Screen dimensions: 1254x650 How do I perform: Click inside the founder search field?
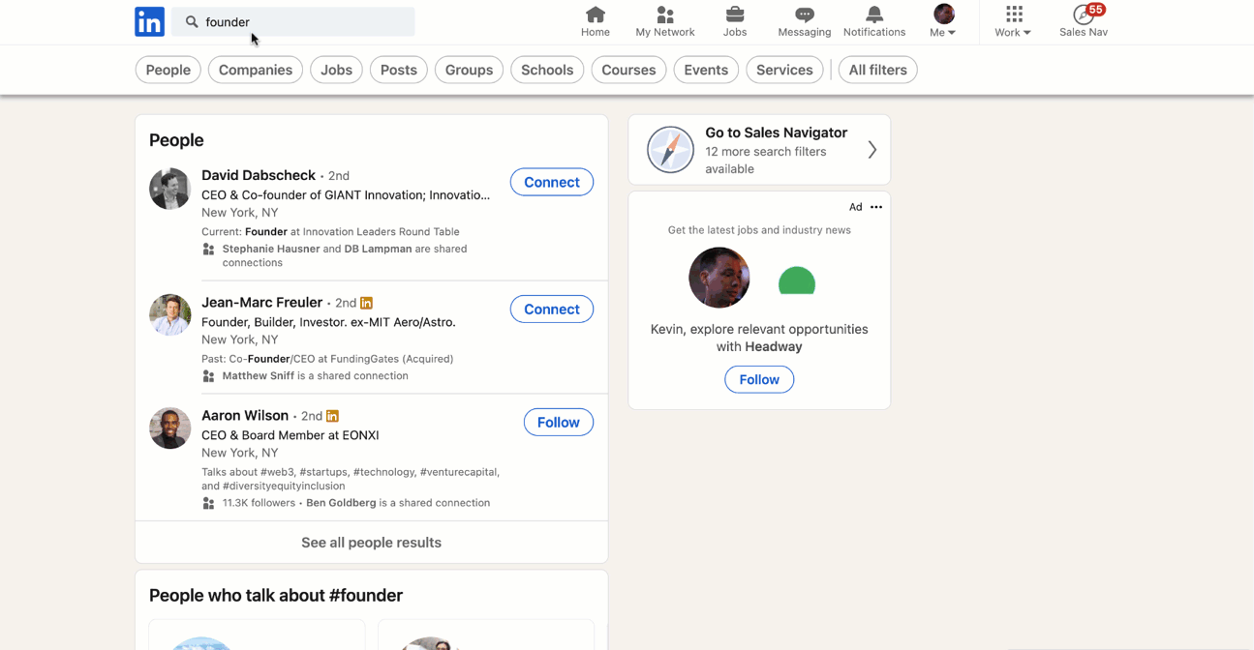[x=293, y=21]
